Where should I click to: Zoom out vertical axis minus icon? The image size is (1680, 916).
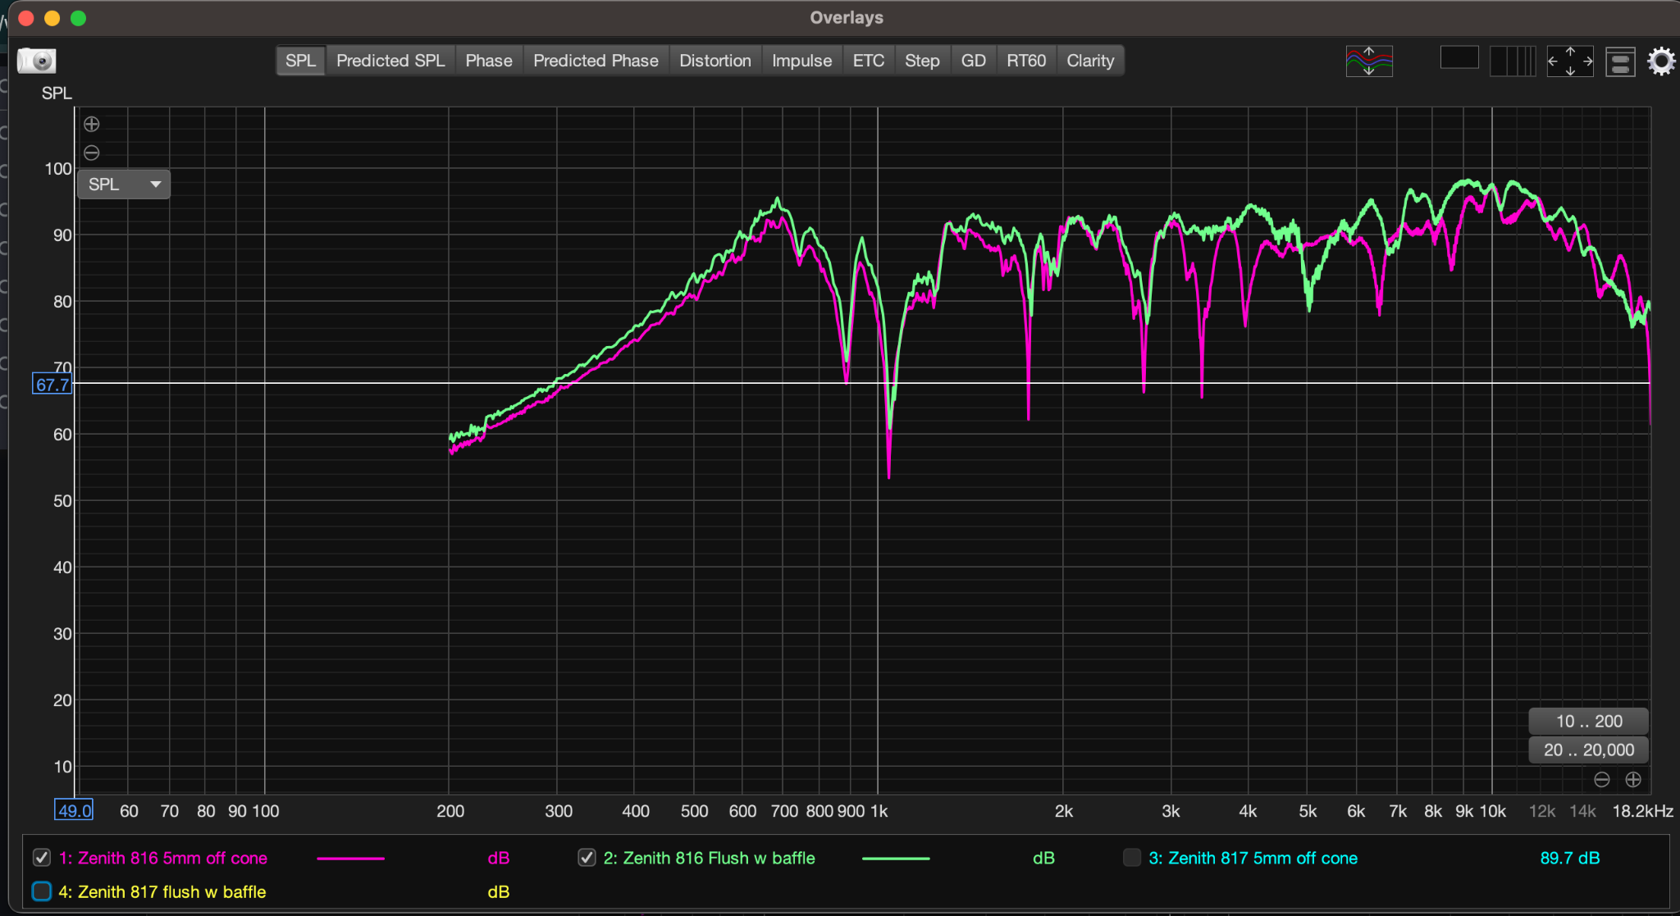[x=92, y=153]
